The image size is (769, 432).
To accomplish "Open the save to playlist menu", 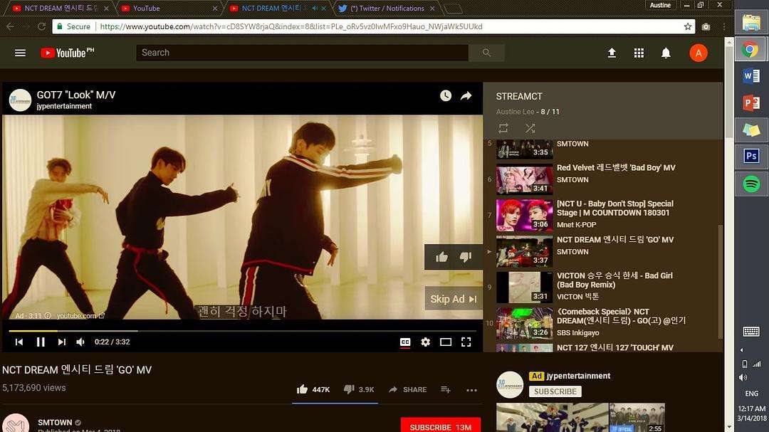I will [x=445, y=389].
